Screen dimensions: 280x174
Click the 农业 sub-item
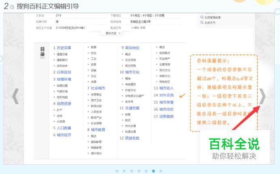point(93,53)
